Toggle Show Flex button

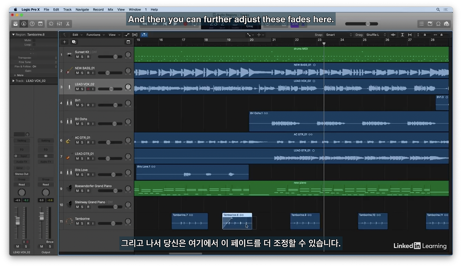pos(135,35)
